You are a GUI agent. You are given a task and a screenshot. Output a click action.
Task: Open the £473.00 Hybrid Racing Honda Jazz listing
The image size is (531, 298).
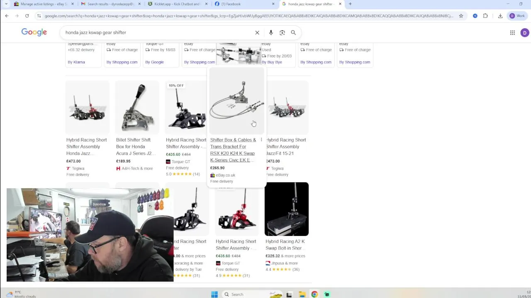pos(87,147)
